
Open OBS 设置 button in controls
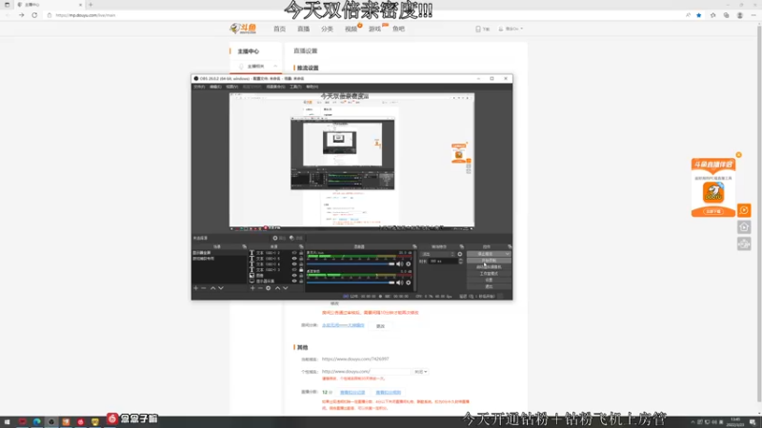pyautogui.click(x=489, y=280)
